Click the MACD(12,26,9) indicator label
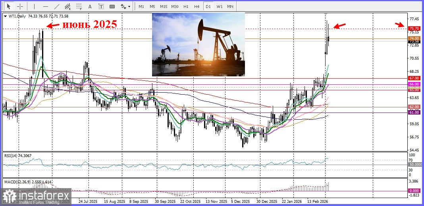Image resolution: width=424 pixels, height=206 pixels. click(28, 182)
